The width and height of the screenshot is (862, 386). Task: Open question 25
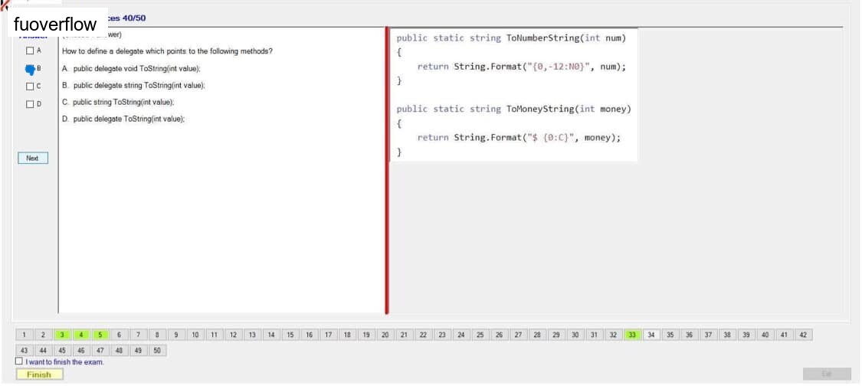[480, 335]
